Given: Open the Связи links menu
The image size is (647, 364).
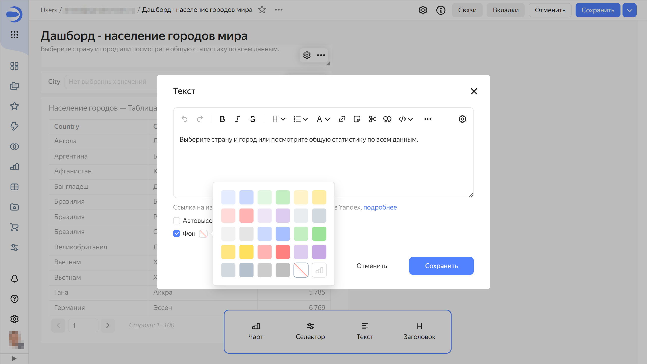Looking at the screenshot, I should click(x=467, y=10).
